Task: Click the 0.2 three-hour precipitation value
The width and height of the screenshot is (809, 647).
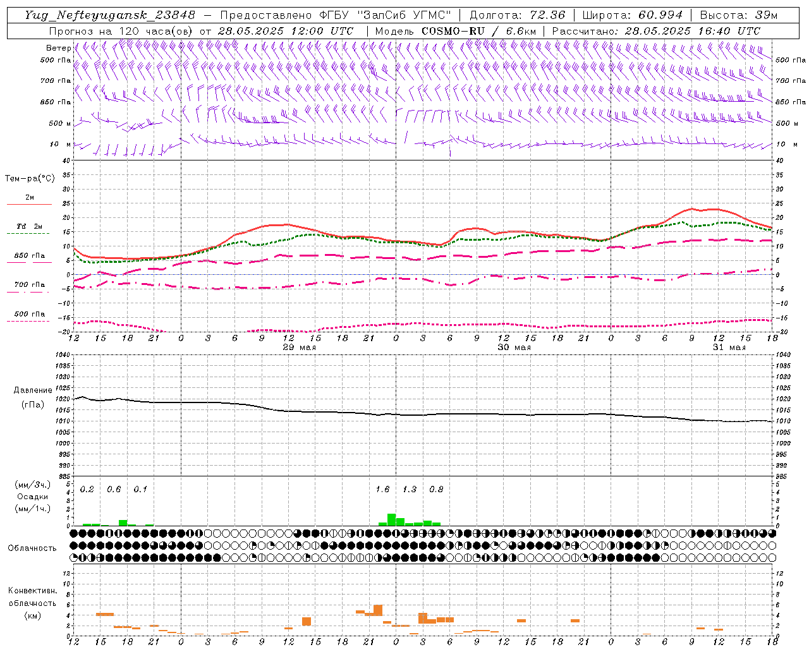Action: click(x=87, y=489)
